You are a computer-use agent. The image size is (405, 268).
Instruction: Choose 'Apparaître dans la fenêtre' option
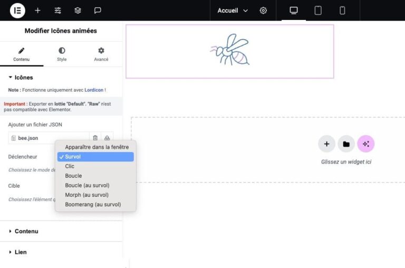tap(95, 147)
